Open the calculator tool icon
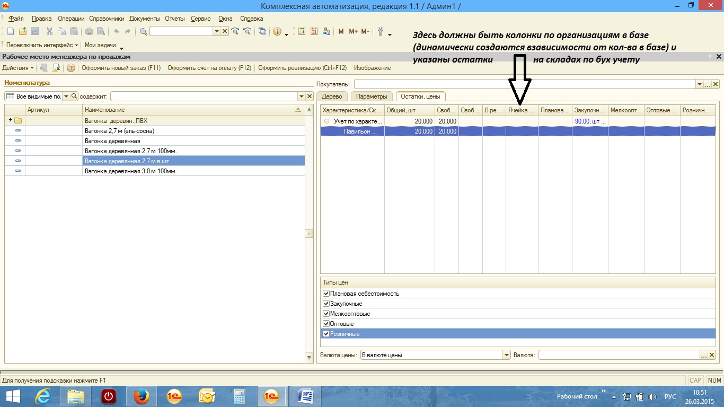The width and height of the screenshot is (724, 407). pyautogui.click(x=302, y=31)
